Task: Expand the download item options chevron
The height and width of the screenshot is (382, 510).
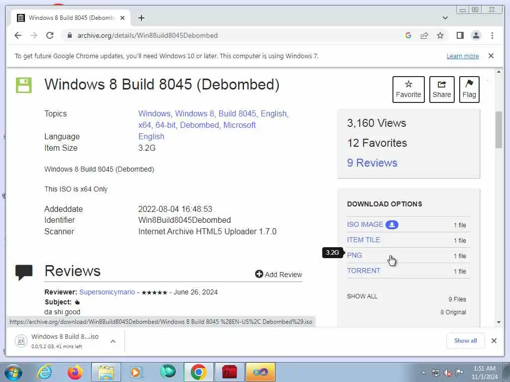Action: point(113,341)
